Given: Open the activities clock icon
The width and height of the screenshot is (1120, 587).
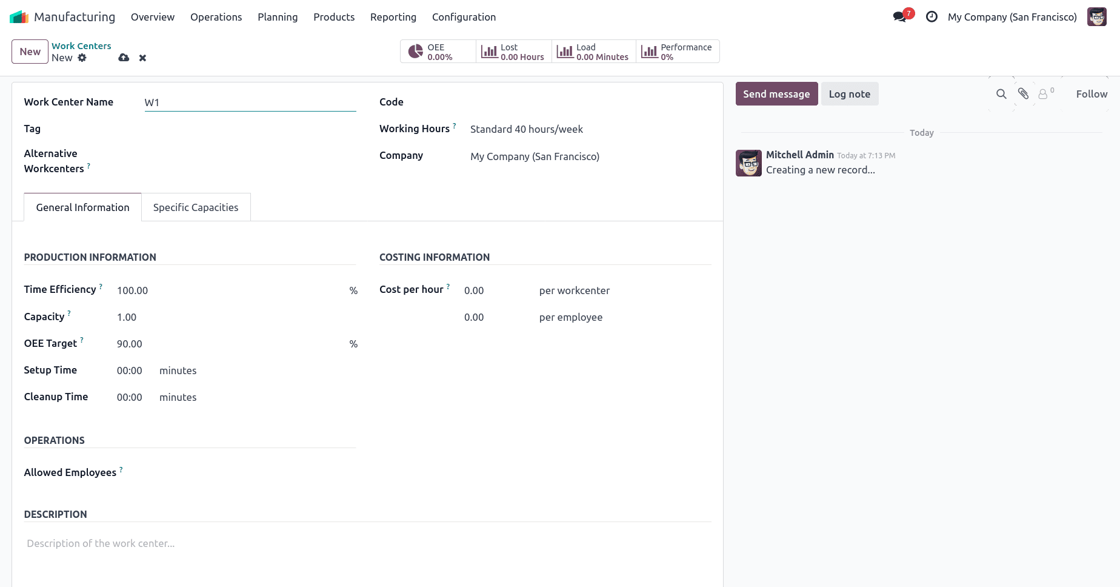Looking at the screenshot, I should [932, 17].
